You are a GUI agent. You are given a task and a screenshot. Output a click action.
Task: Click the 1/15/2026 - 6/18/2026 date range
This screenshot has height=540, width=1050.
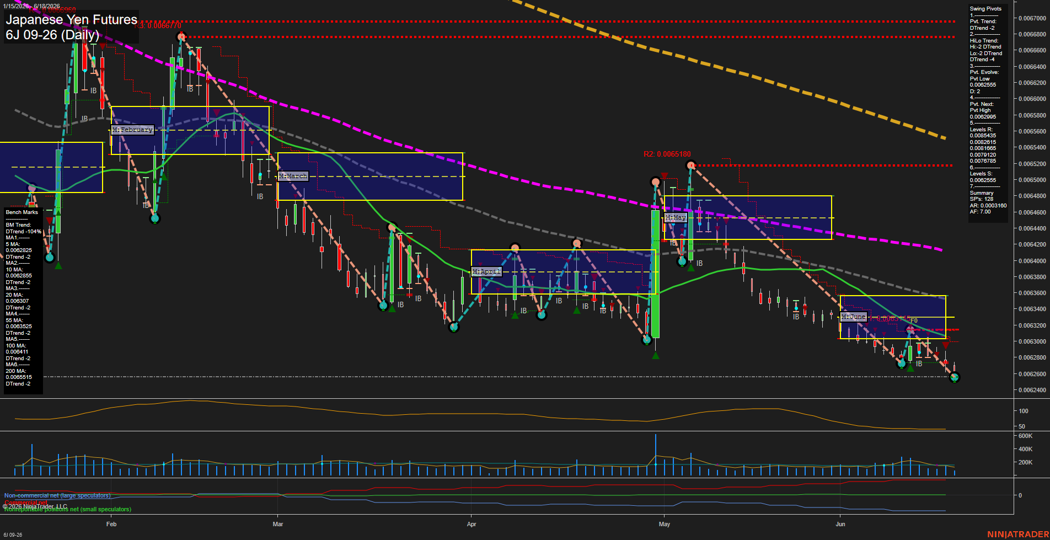click(x=31, y=6)
